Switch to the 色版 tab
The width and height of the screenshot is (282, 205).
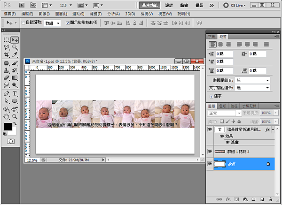click(223, 106)
